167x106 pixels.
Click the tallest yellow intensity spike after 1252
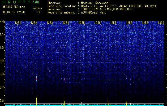click(36, 101)
